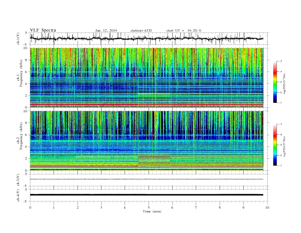Click the "-3" tick on ch.1 colorbar

(x=280, y=61)
